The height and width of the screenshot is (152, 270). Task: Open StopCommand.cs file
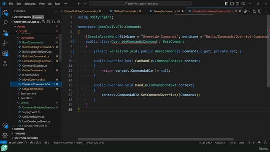(x=33, y=89)
